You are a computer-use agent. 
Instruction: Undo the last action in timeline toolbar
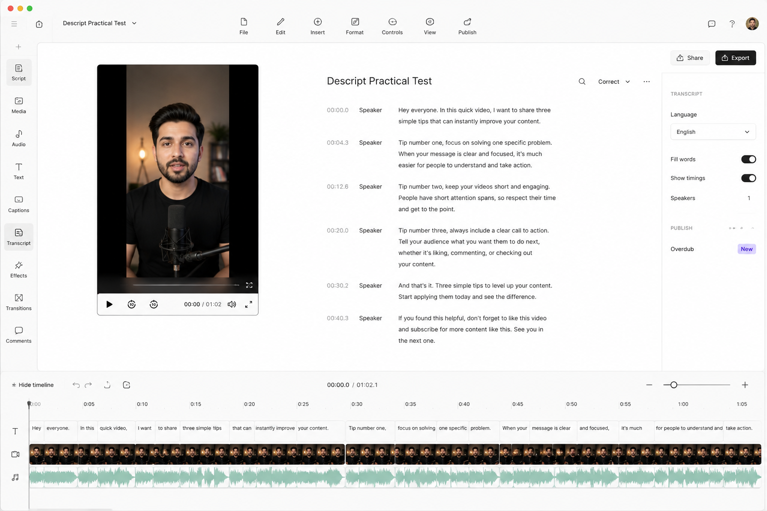tap(76, 385)
